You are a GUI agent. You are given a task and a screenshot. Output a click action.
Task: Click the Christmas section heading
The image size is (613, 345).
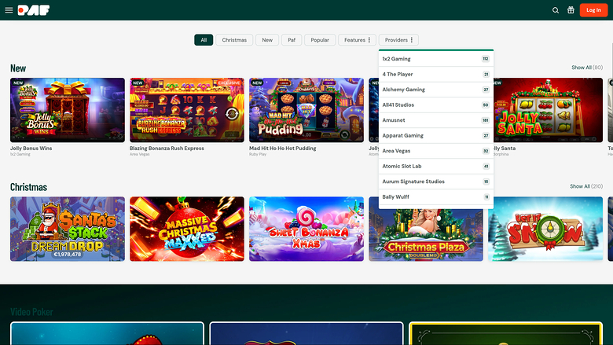tap(28, 187)
